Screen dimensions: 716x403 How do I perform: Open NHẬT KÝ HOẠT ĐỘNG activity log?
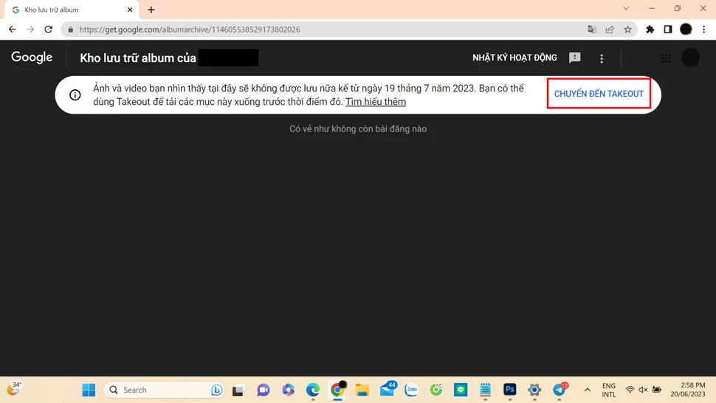[x=514, y=58]
